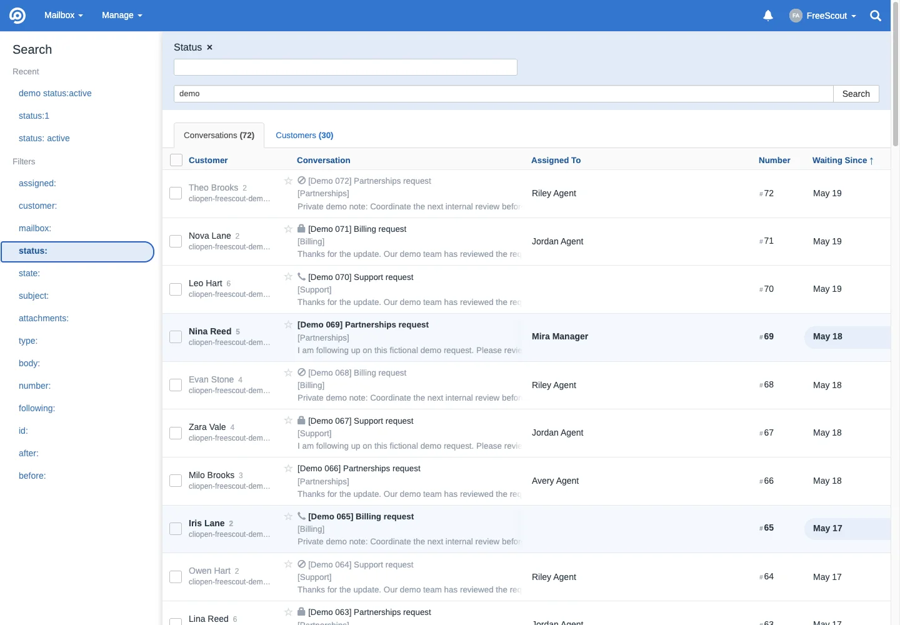
Task: Check the Zara Vale conversation row
Action: point(176,433)
